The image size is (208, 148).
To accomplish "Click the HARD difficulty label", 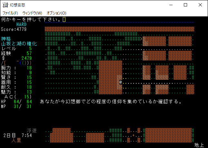I will (x=22, y=24).
